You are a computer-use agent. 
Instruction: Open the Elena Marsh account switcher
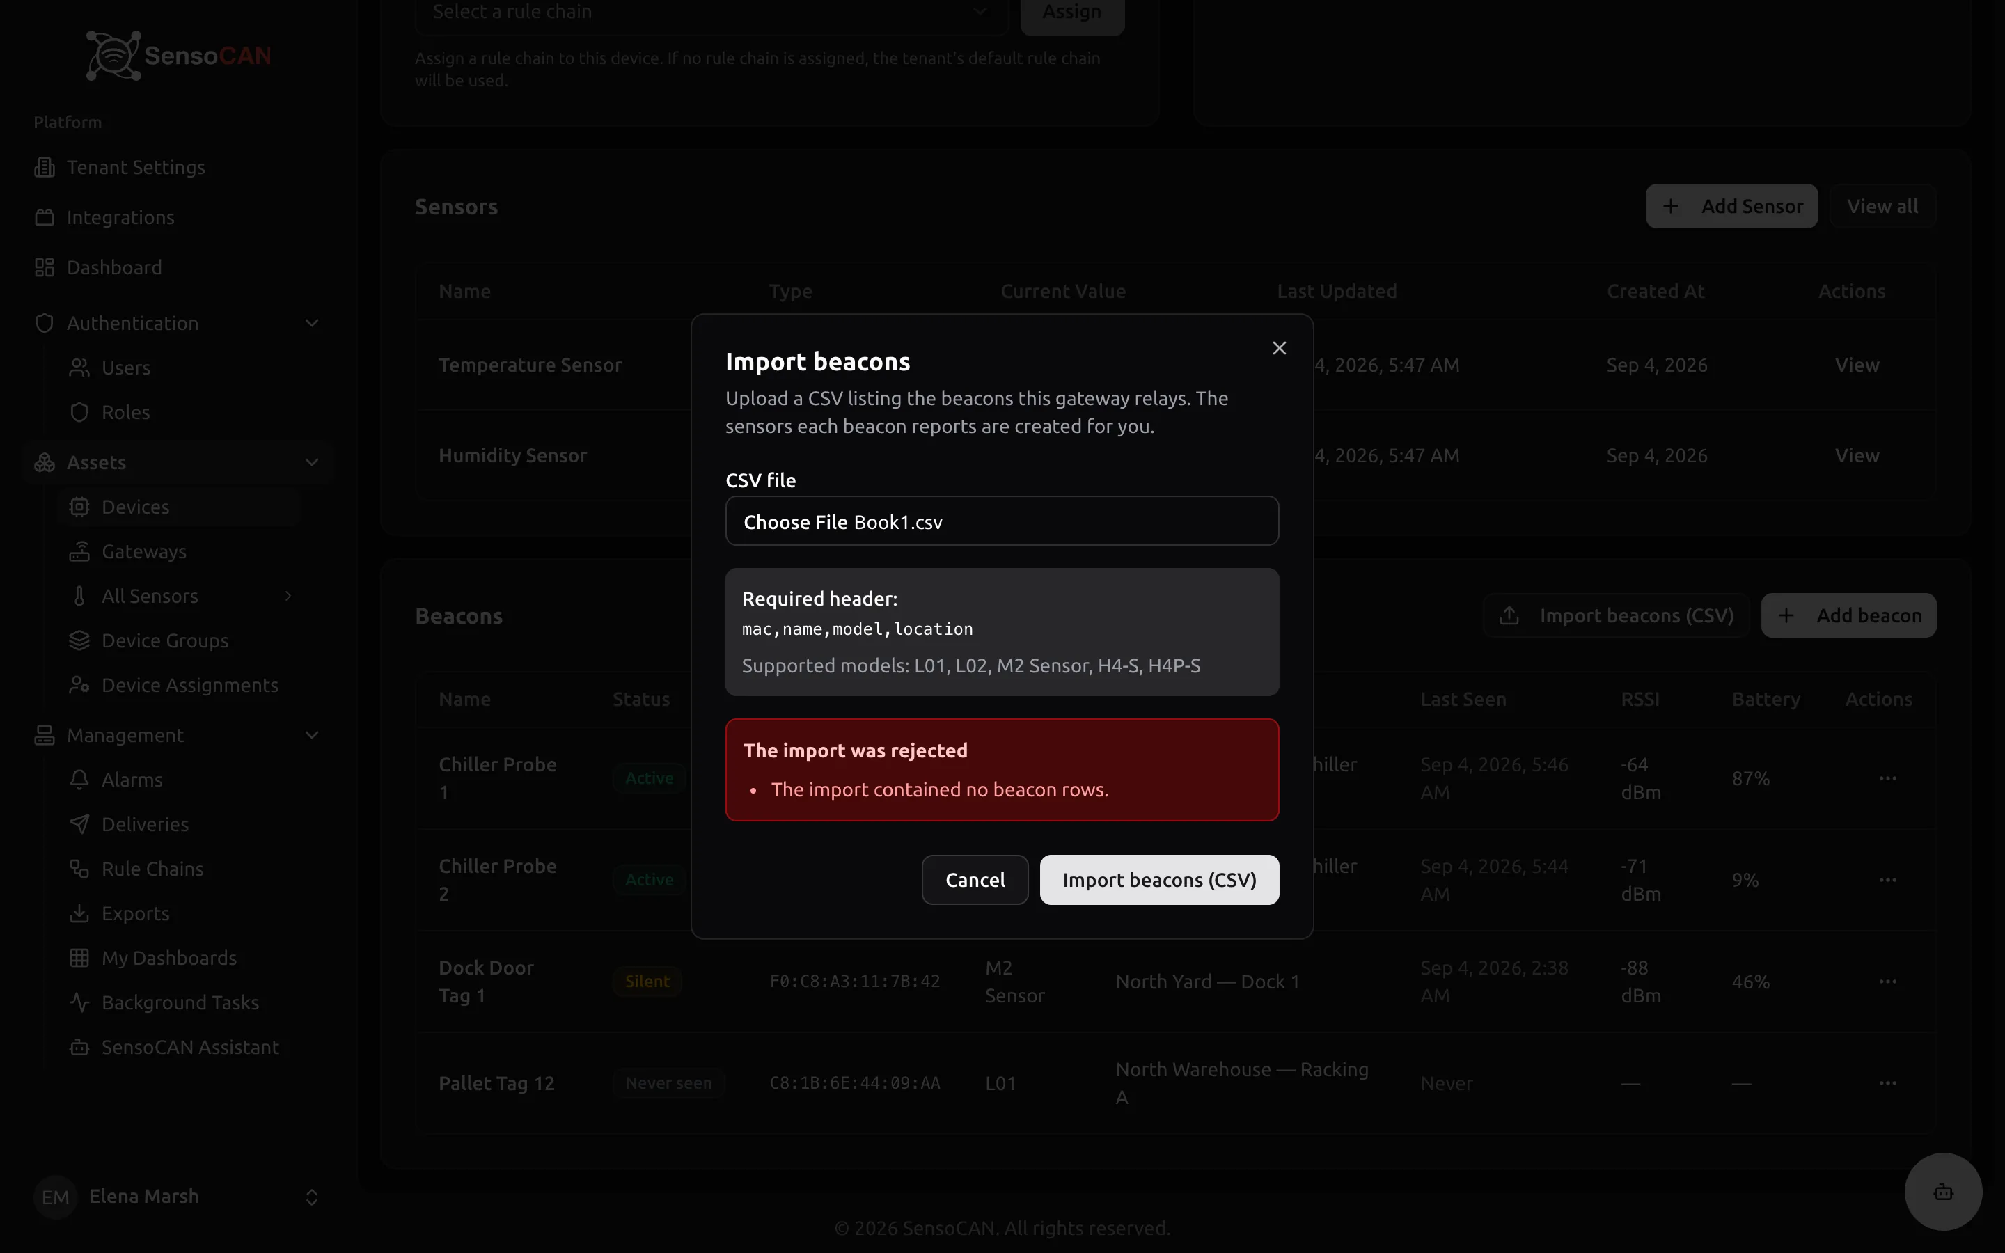tap(178, 1197)
